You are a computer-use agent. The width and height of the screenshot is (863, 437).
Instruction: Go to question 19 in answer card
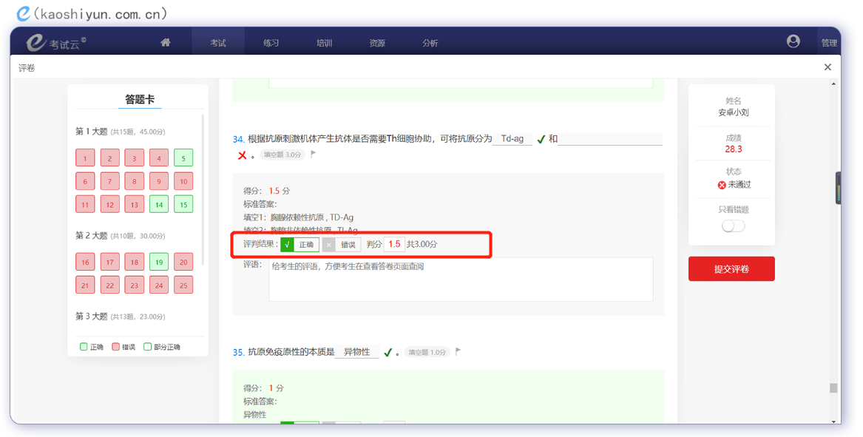[159, 262]
